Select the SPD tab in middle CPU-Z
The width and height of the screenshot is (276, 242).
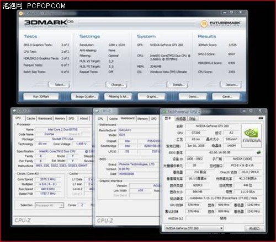click(x=154, y=119)
